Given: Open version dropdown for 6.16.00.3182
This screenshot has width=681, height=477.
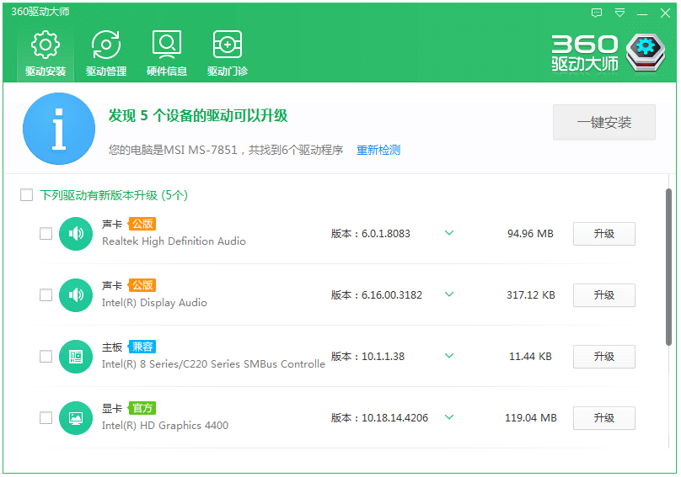Looking at the screenshot, I should click(449, 294).
